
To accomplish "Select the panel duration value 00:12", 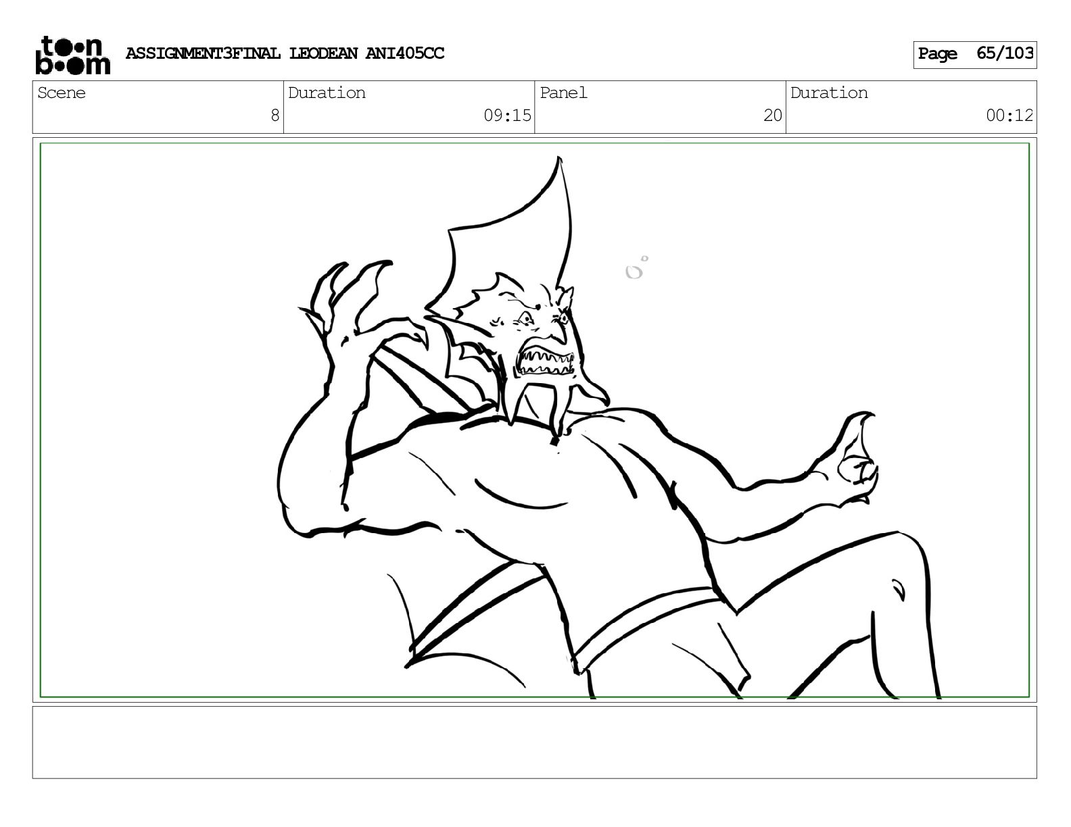I will (x=1009, y=116).
